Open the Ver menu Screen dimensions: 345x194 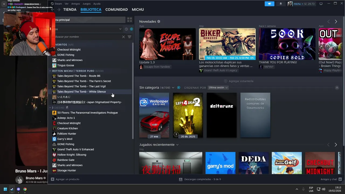click(67, 4)
